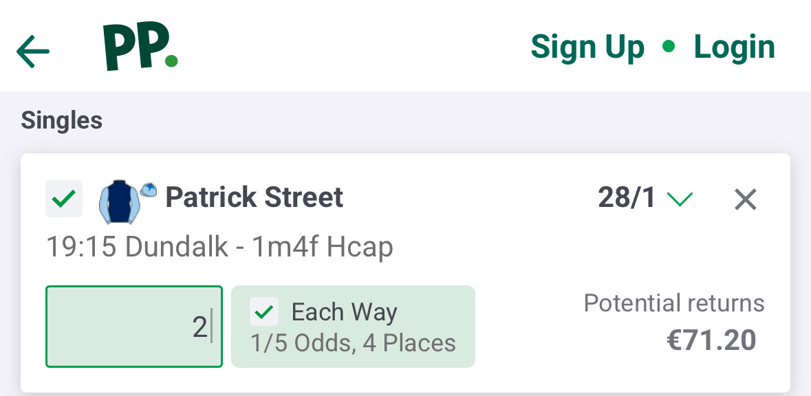Untick the Patrick Street selection checkbox
This screenshot has height=396, width=811.
tap(64, 199)
